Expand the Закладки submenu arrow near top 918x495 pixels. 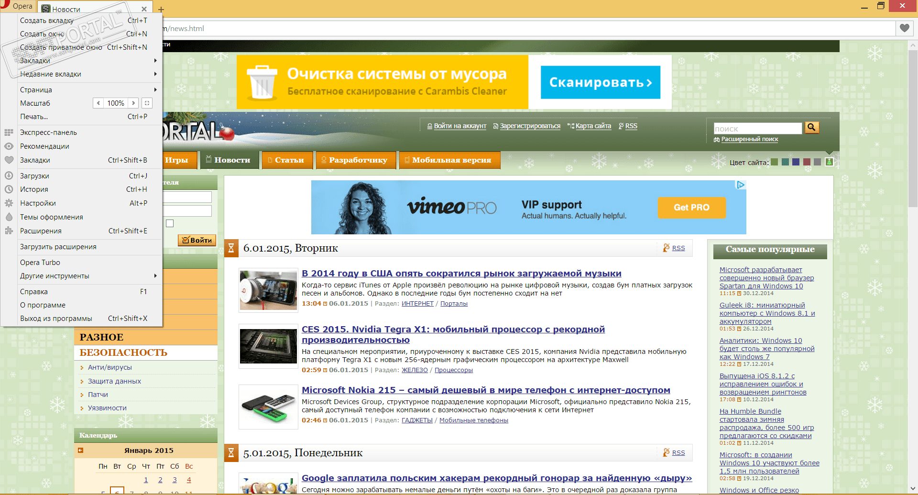[x=155, y=61]
